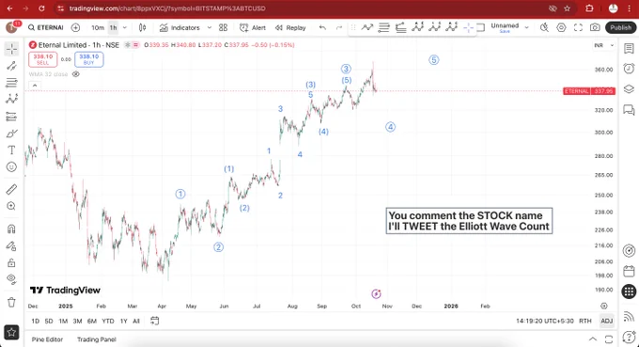Open the object tree layers panel

tap(629, 89)
